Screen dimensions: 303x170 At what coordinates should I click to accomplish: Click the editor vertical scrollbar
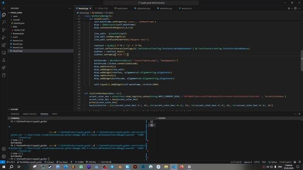point(302,61)
